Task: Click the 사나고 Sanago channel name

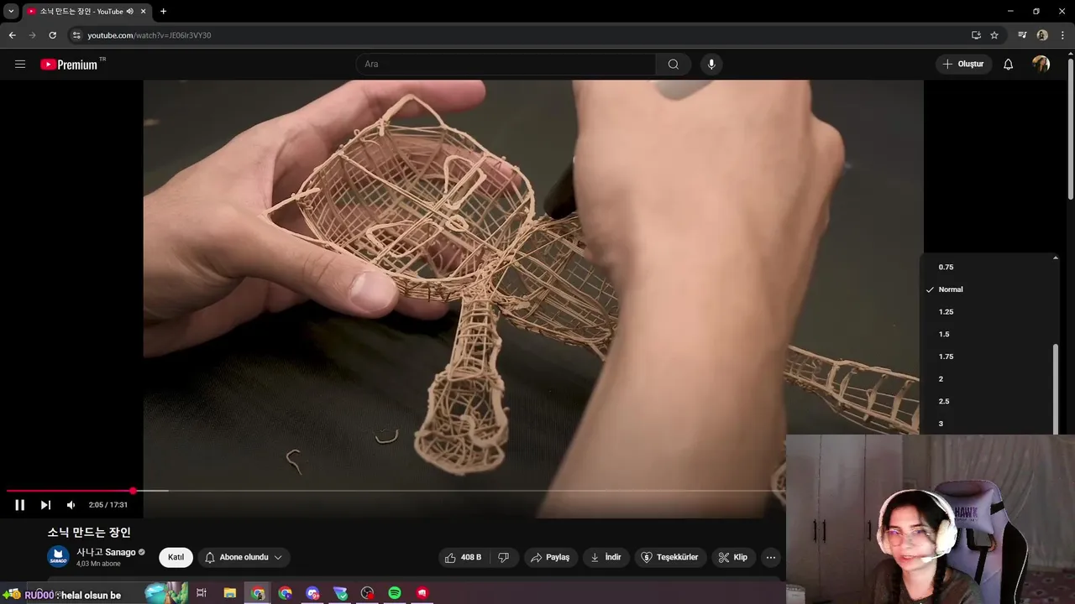Action: click(106, 552)
